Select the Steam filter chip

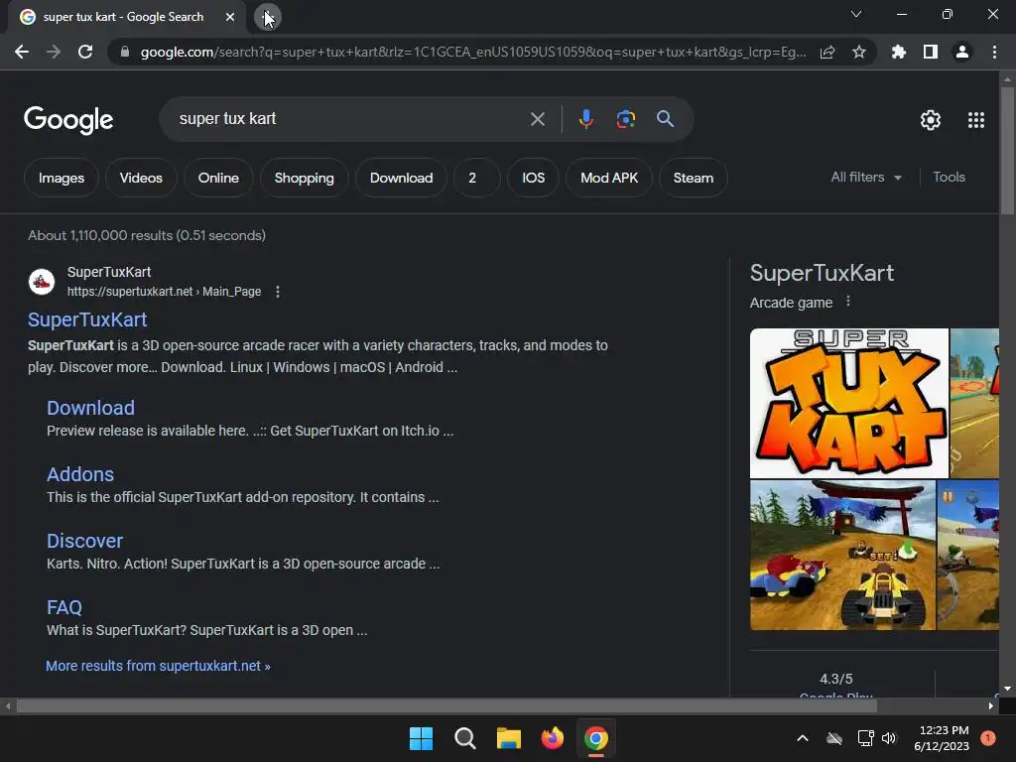click(x=694, y=178)
